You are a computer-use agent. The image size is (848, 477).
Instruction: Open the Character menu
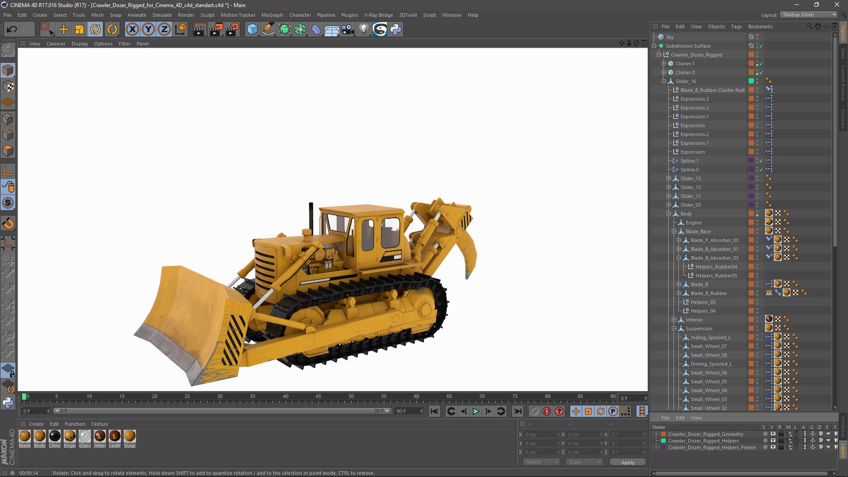[300, 15]
